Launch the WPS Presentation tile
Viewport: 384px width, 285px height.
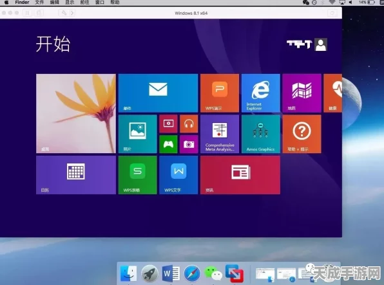pos(220,93)
